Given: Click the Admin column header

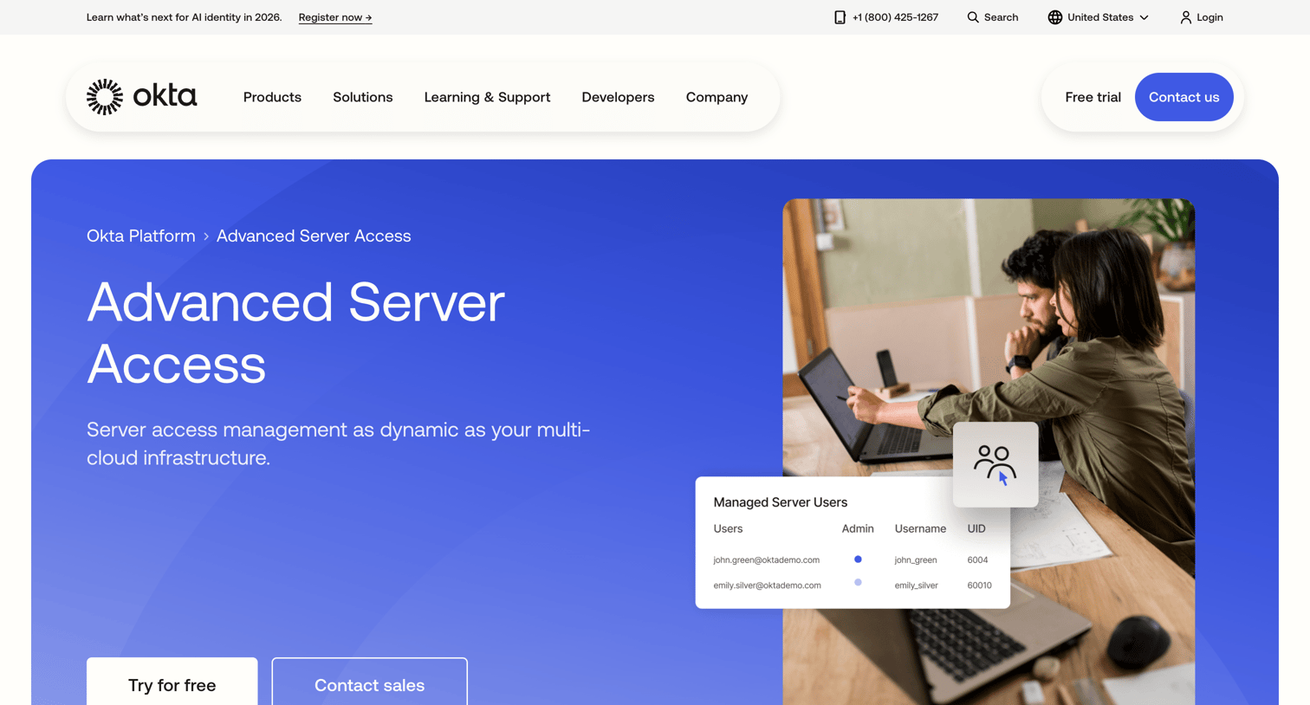Looking at the screenshot, I should pyautogui.click(x=858, y=528).
